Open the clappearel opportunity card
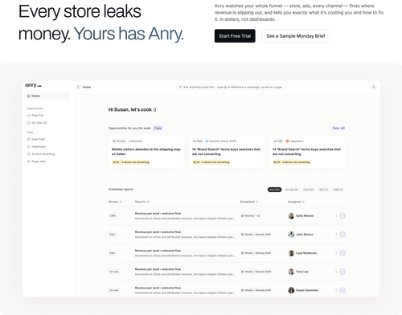Screen dimensions: 402x315 click(x=307, y=152)
